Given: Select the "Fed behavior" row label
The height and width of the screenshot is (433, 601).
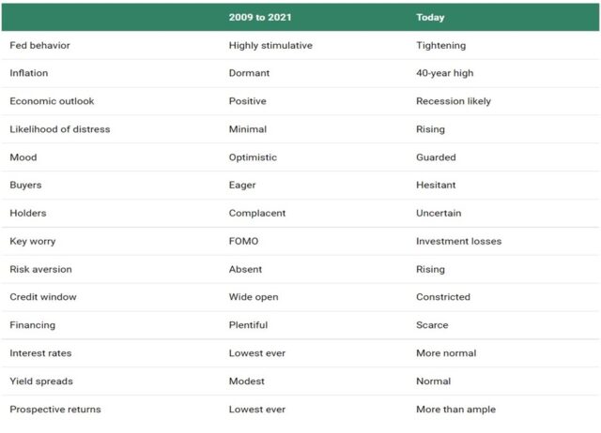Looking at the screenshot, I should (39, 45).
